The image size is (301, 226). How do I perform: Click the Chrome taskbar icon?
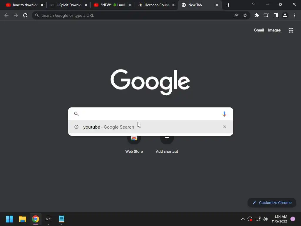[x=36, y=219]
